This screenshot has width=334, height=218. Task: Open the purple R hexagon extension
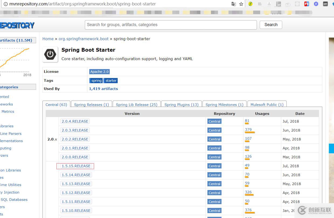click(316, 4)
